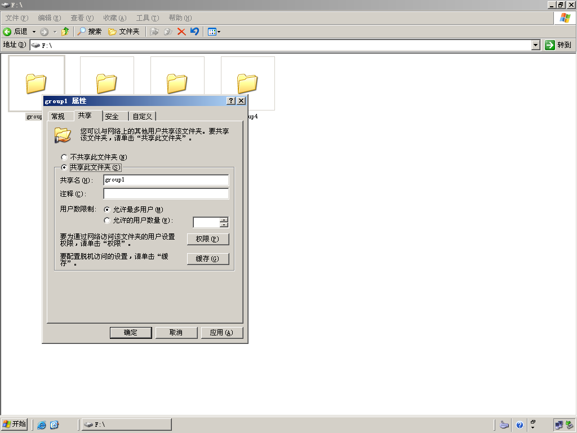Go up one folder level icon
577x433 pixels.
coord(65,32)
